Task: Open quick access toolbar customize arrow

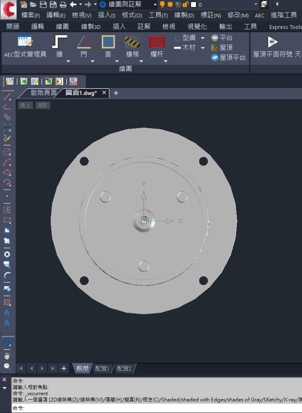Action: (277, 4)
